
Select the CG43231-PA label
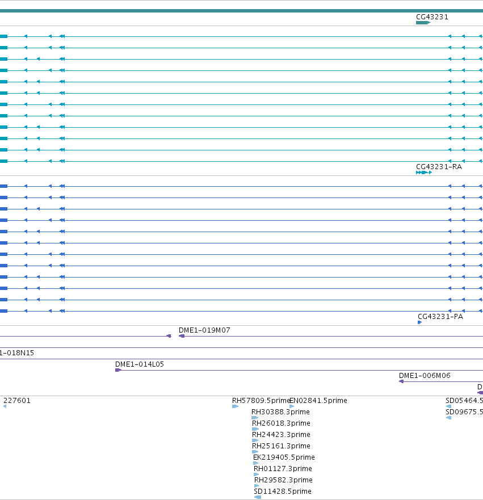[x=440, y=317]
